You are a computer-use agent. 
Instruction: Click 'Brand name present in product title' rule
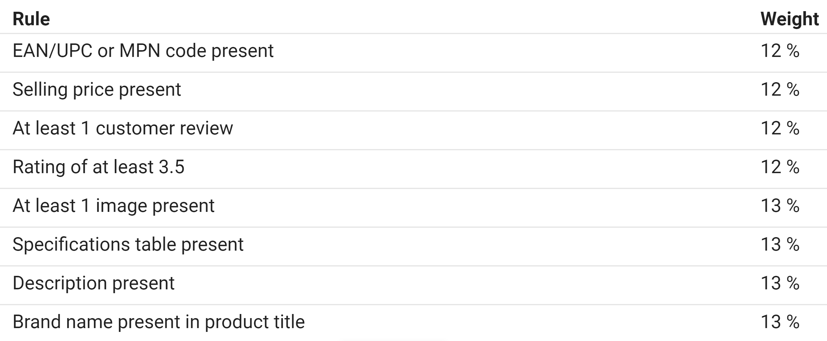(x=159, y=322)
